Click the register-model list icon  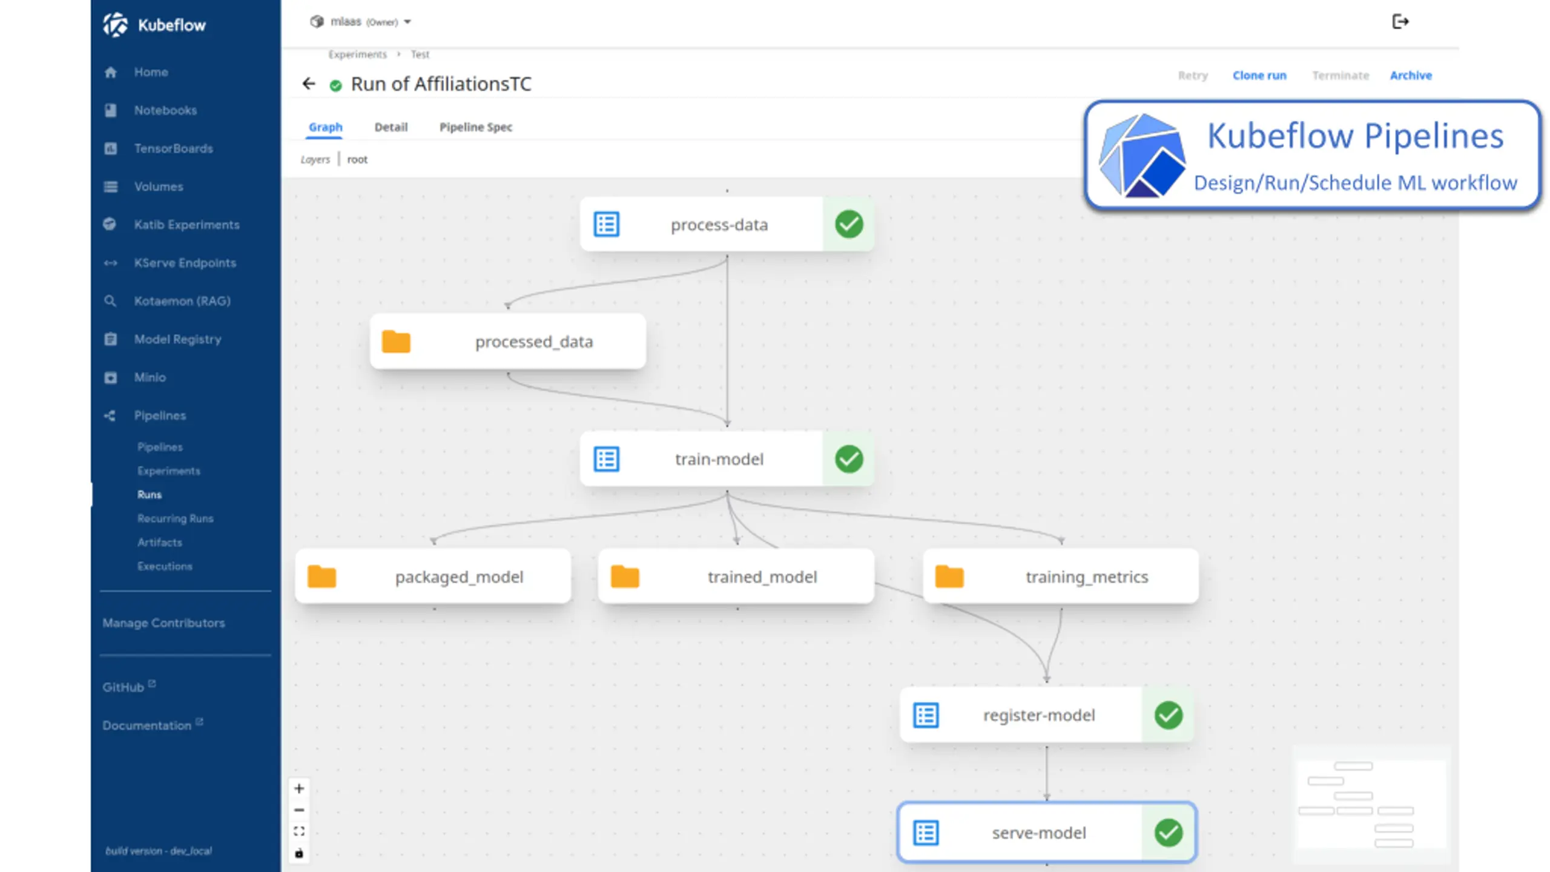tap(926, 715)
